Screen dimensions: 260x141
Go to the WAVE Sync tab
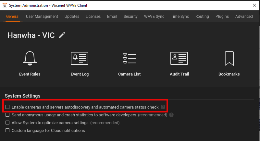[154, 17]
